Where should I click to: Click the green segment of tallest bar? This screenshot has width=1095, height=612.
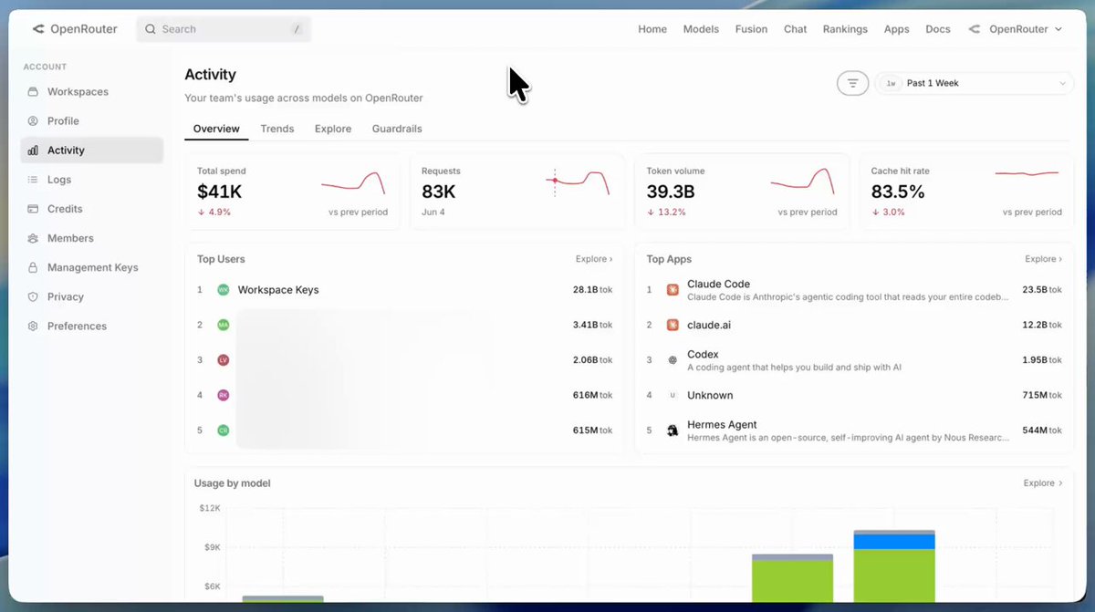click(x=894, y=576)
